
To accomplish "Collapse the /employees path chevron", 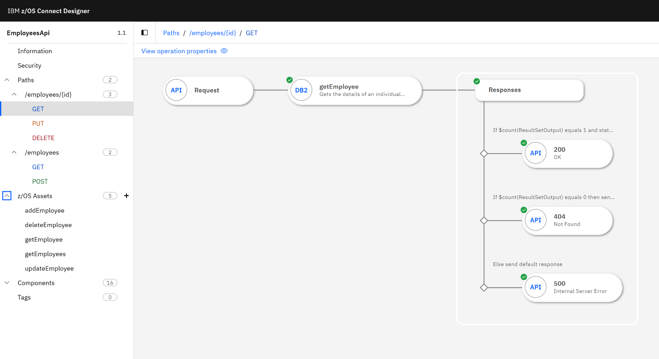I will (x=14, y=152).
